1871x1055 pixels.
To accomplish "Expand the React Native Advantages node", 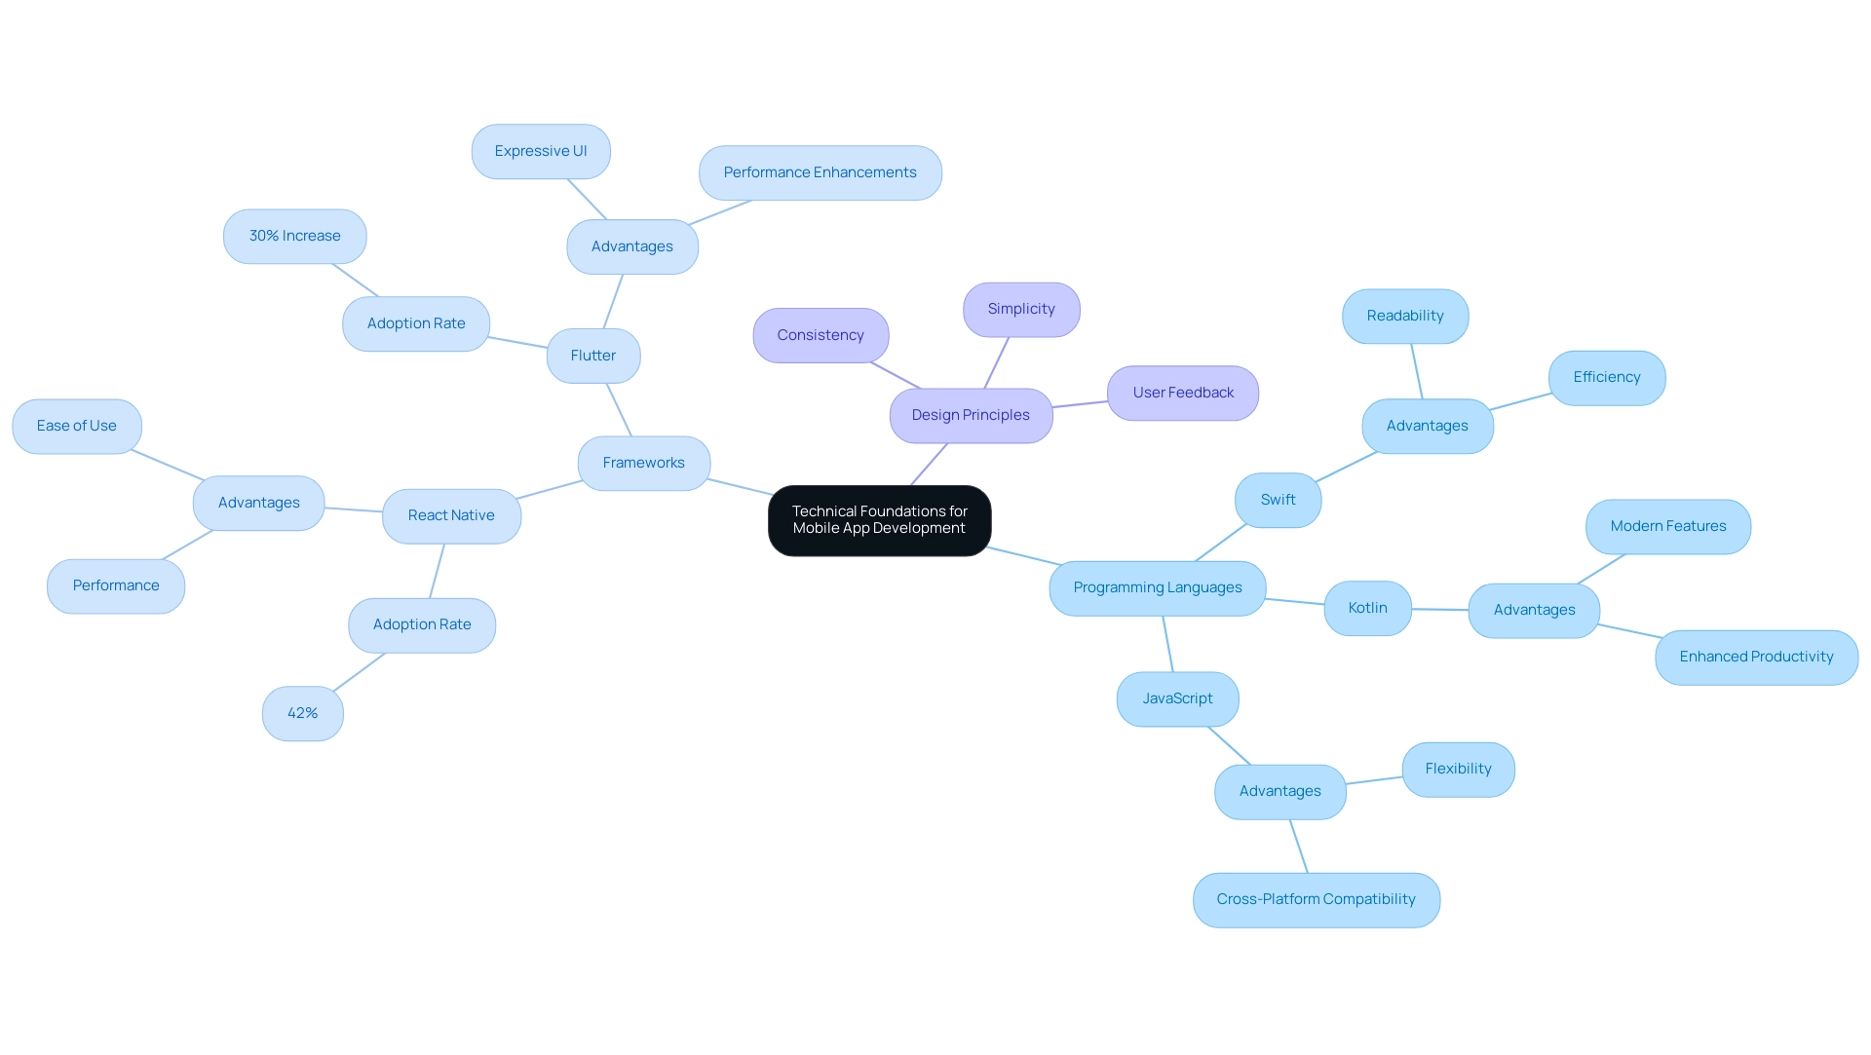I will [257, 501].
